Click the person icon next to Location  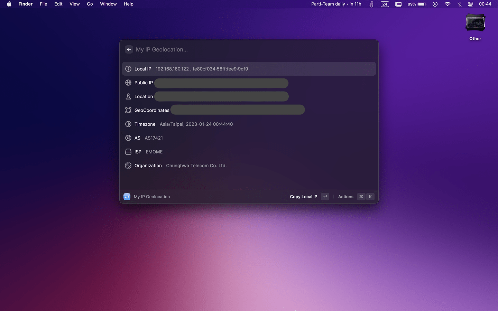(x=128, y=96)
